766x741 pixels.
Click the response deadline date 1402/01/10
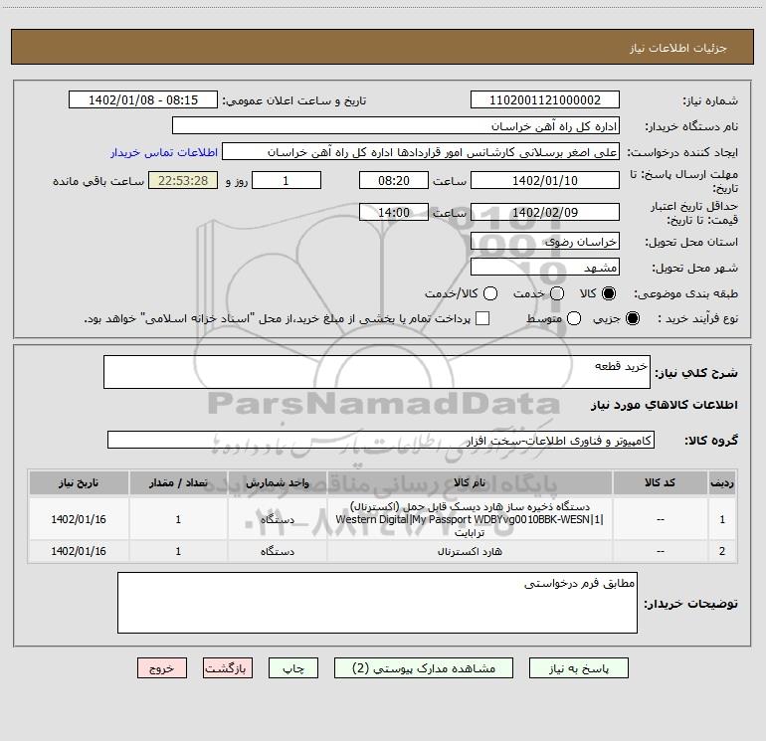coord(545,180)
